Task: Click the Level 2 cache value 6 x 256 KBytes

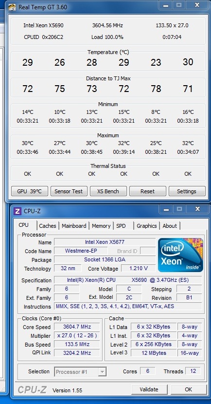Action: tap(154, 344)
